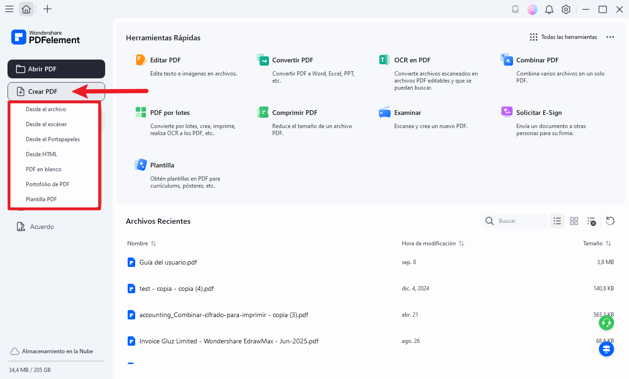Choose Desde el escáner menu option
The image size is (629, 379).
tap(46, 124)
